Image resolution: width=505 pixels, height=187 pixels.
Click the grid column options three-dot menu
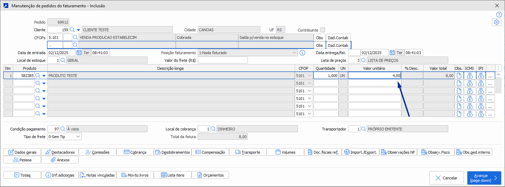click(498, 68)
